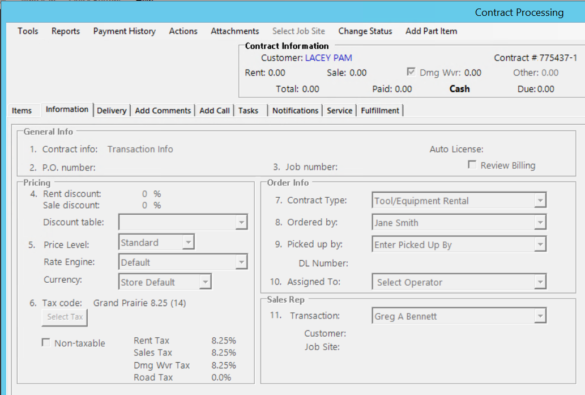This screenshot has height=395, width=585.
Task: Switch to the Delivery tab
Action: coord(112,111)
